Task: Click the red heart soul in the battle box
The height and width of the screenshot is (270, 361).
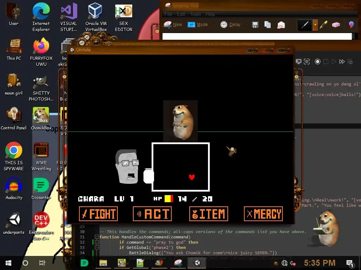Action: 192,177
